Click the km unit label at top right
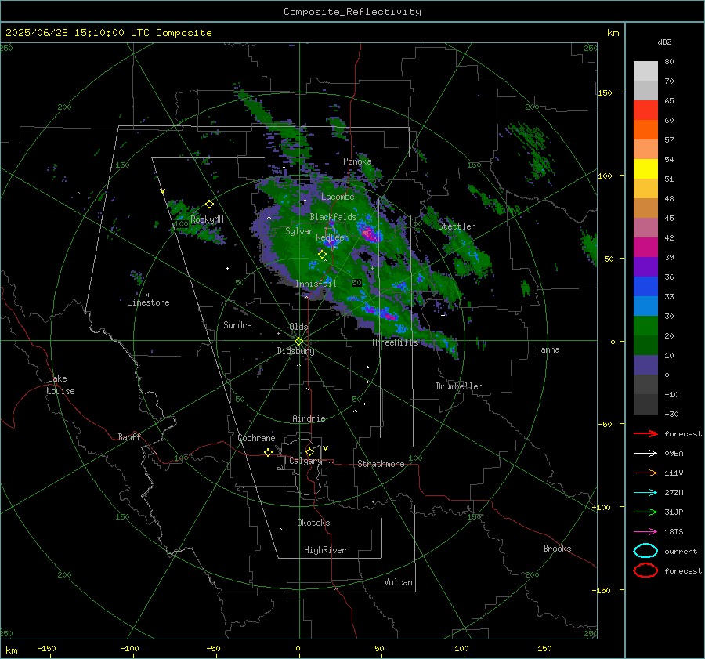705x659 pixels. click(x=613, y=33)
